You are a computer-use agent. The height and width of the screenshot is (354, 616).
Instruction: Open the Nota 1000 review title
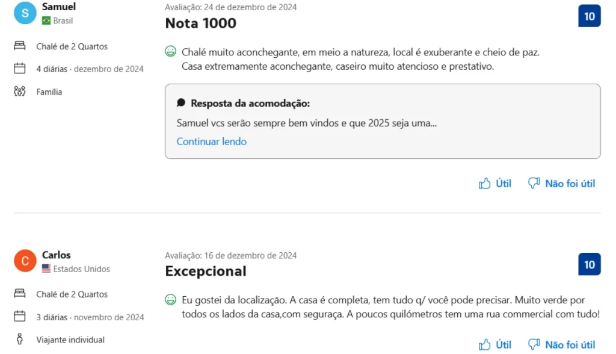(x=200, y=23)
